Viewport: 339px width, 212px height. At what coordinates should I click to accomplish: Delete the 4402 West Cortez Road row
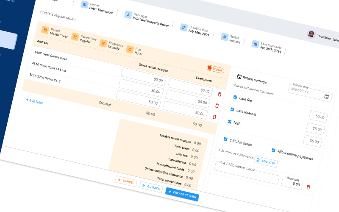pyautogui.click(x=220, y=94)
